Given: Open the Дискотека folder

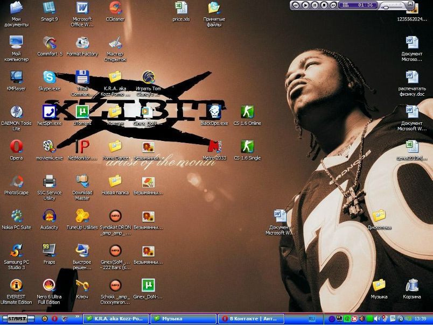Looking at the screenshot, I should (379, 216).
